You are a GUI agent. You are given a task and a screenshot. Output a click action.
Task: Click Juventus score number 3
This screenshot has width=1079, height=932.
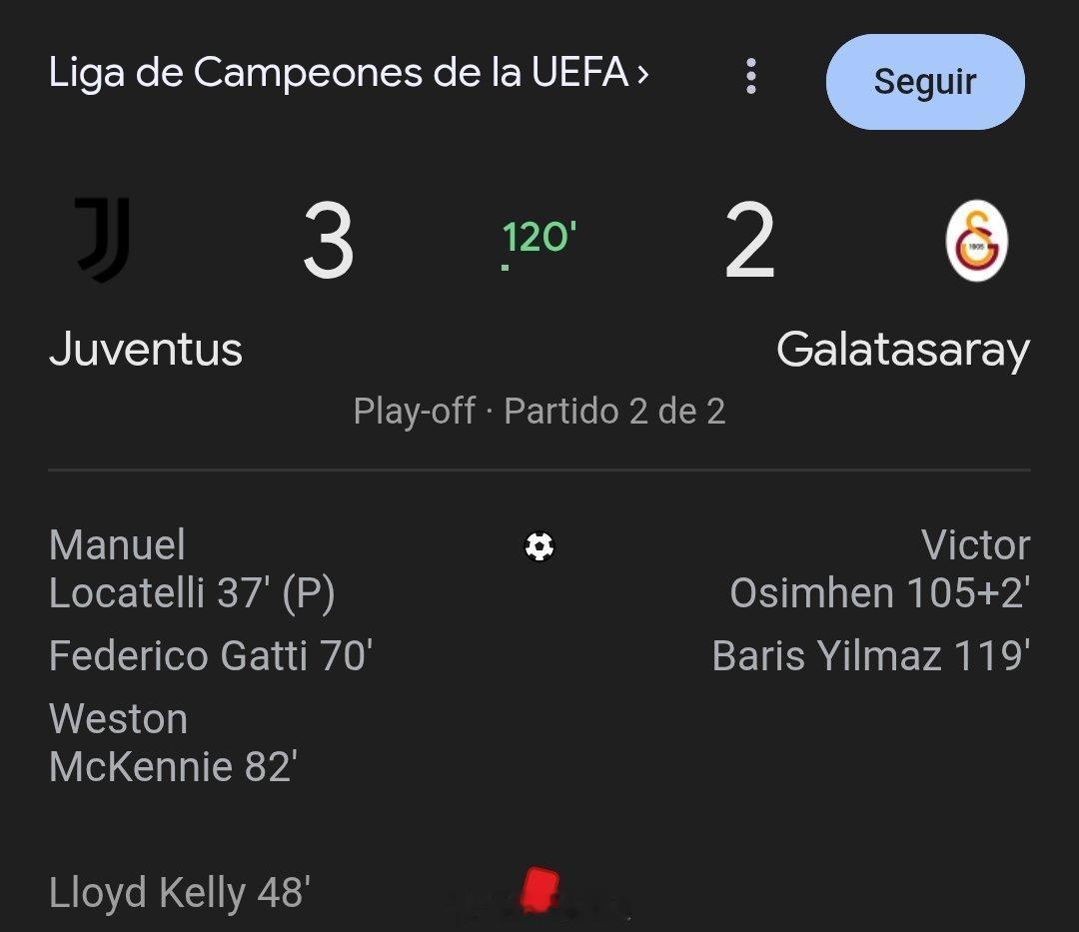(328, 242)
